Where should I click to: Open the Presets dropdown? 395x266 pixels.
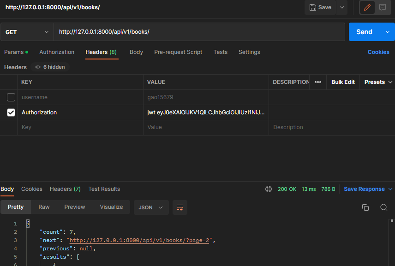[378, 82]
